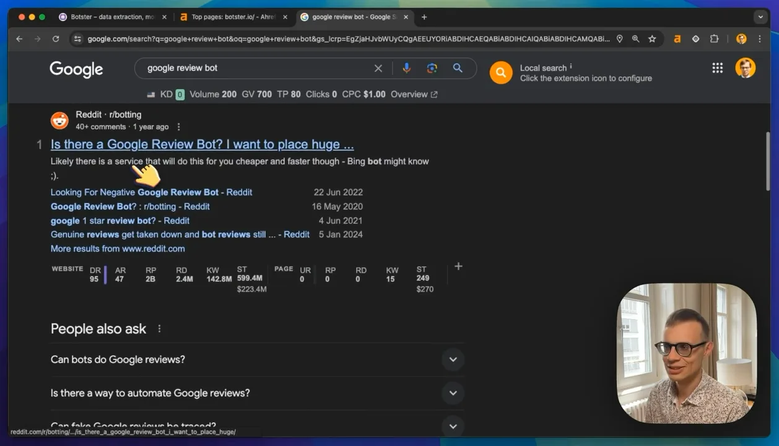Clear the search box text

[378, 68]
